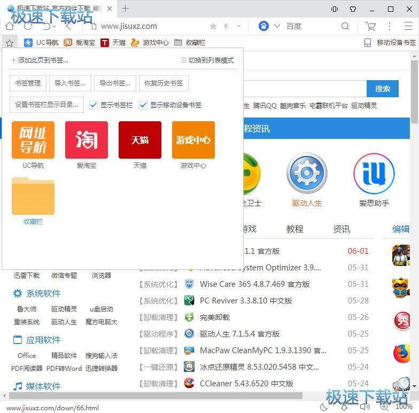Open 系统软件 category link

[x=43, y=294]
